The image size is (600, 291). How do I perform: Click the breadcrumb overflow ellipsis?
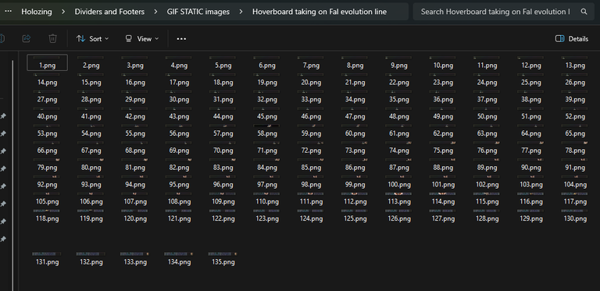[8, 12]
